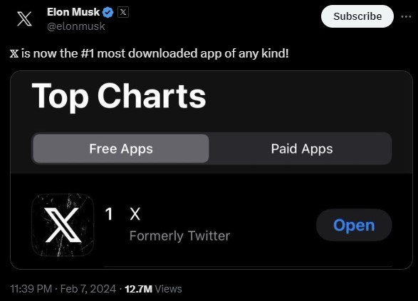Click the 12.7M Views count

tap(153, 289)
